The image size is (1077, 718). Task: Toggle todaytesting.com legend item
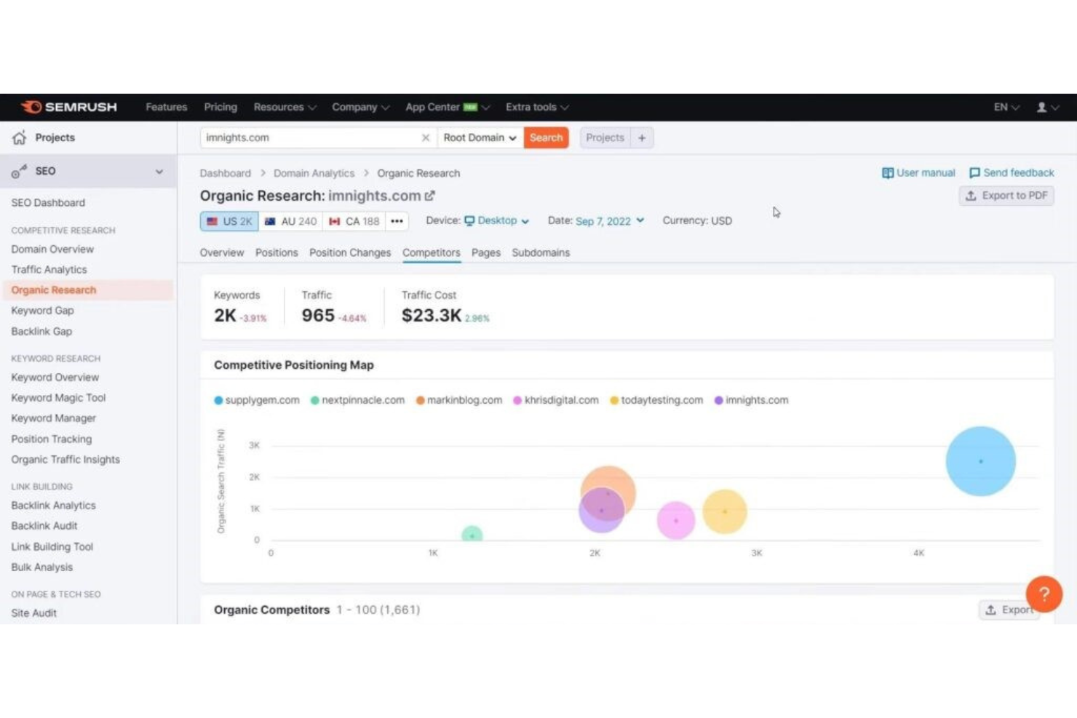656,400
